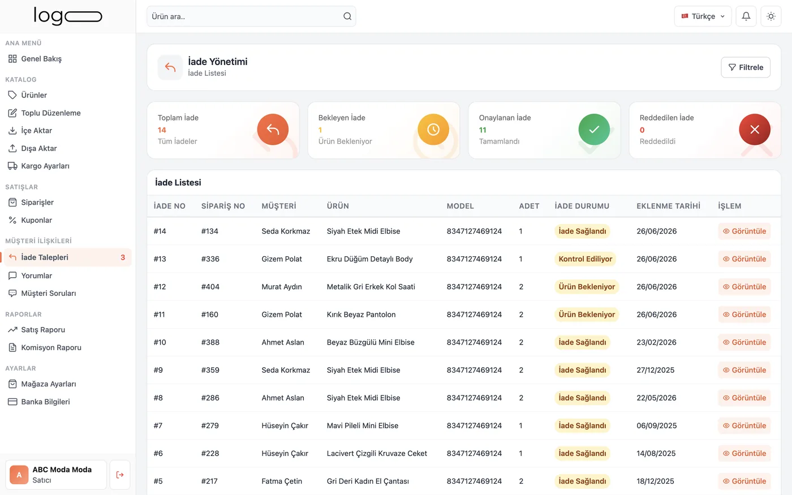The image size is (792, 495).
Task: Click the orange return arrow header icon
Action: click(170, 67)
